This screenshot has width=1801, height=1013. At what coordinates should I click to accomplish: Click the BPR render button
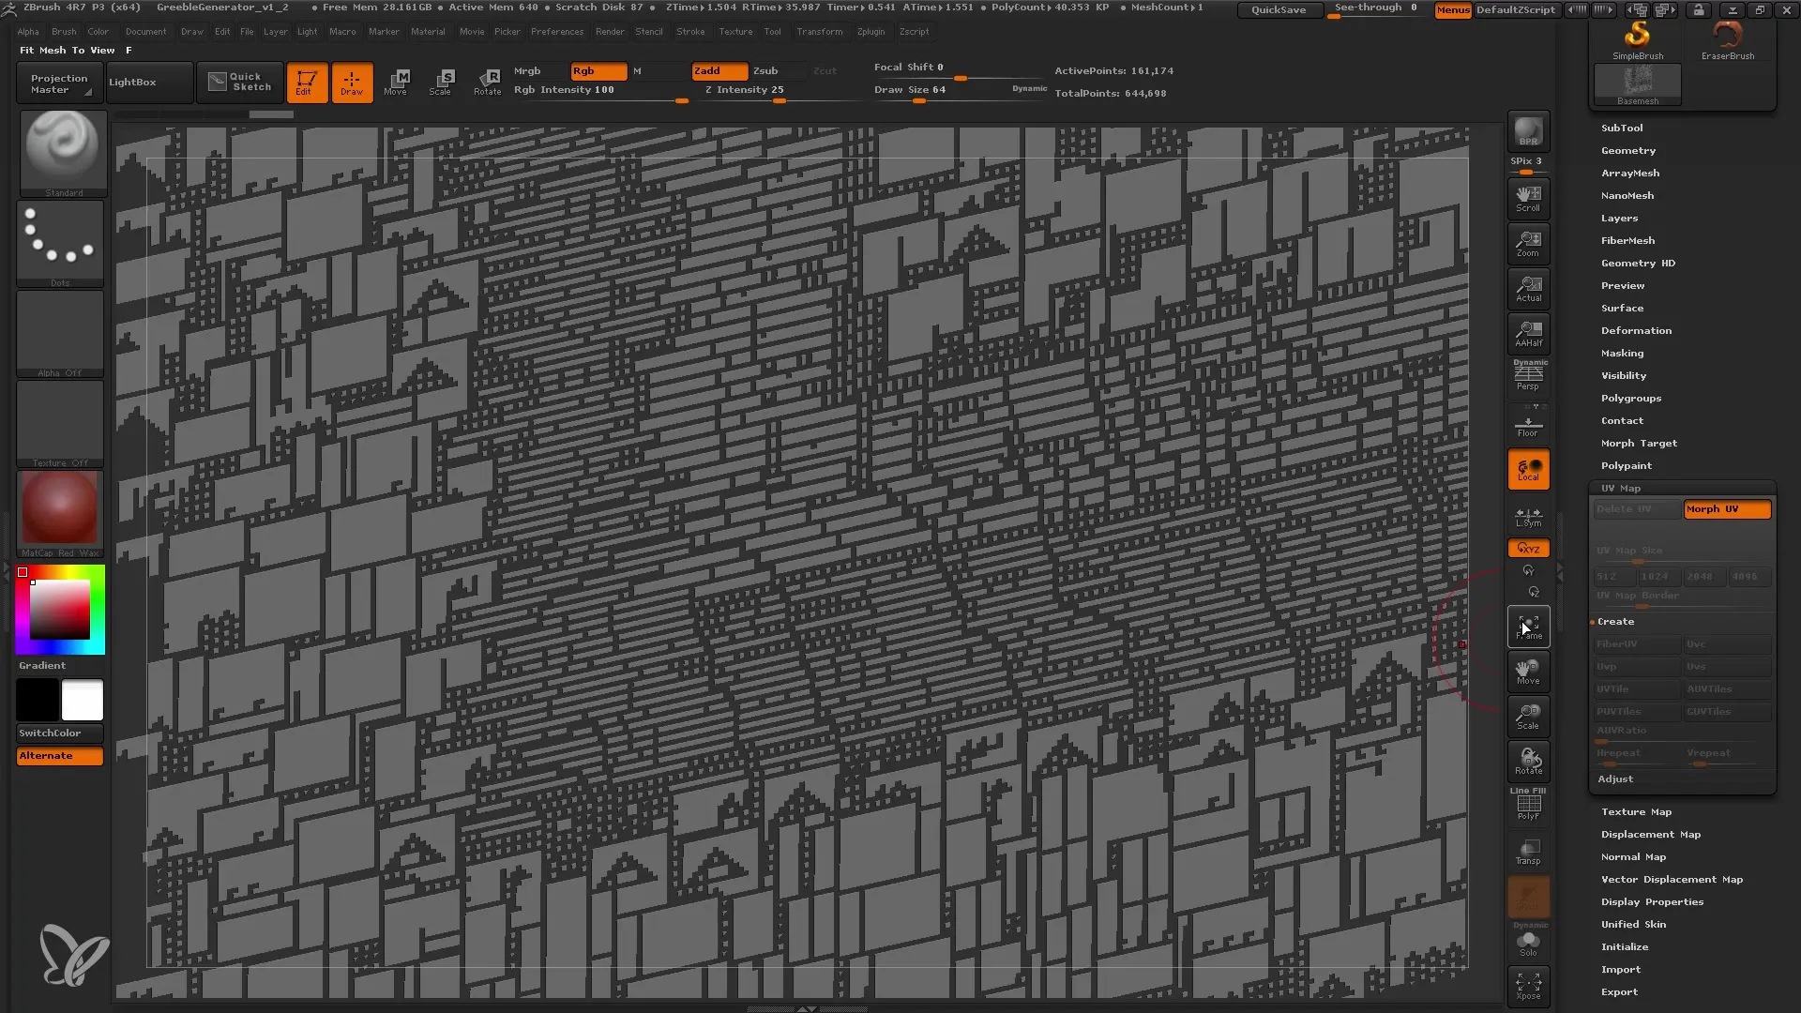[1528, 131]
